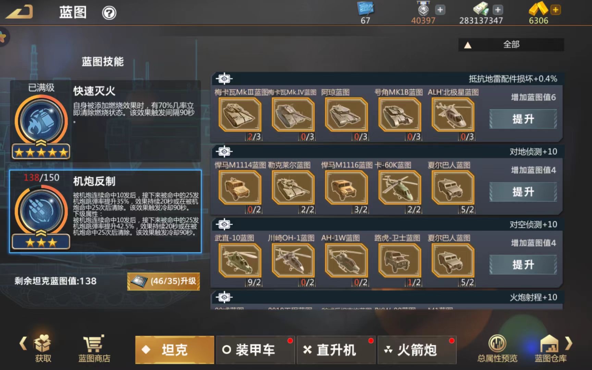Click the (46/35)升级 upgrade button
The width and height of the screenshot is (592, 370).
point(163,281)
